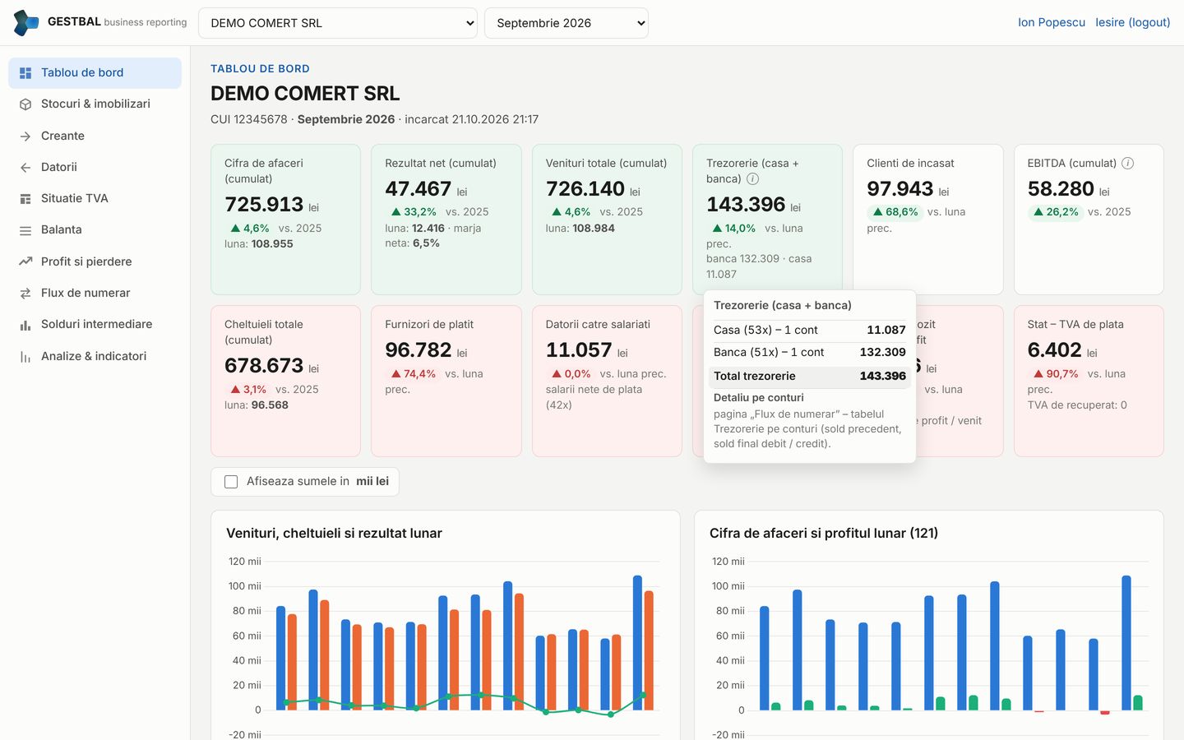Click the Stocuri & imobilizari box icon
The height and width of the screenshot is (740, 1184).
click(x=25, y=104)
